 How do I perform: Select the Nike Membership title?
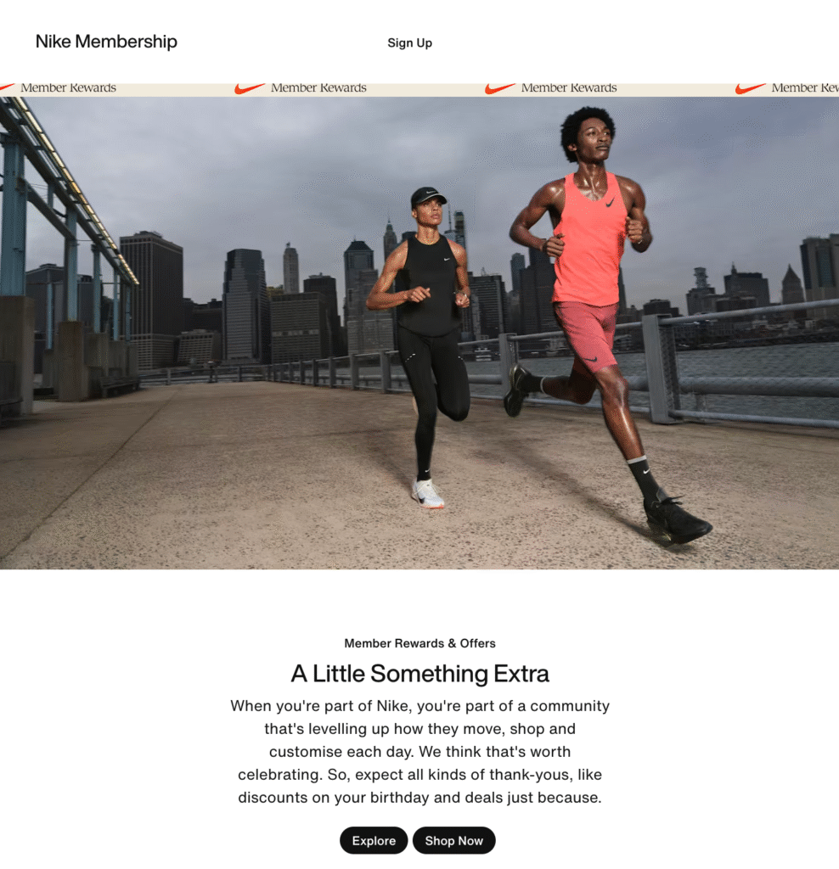pos(106,41)
